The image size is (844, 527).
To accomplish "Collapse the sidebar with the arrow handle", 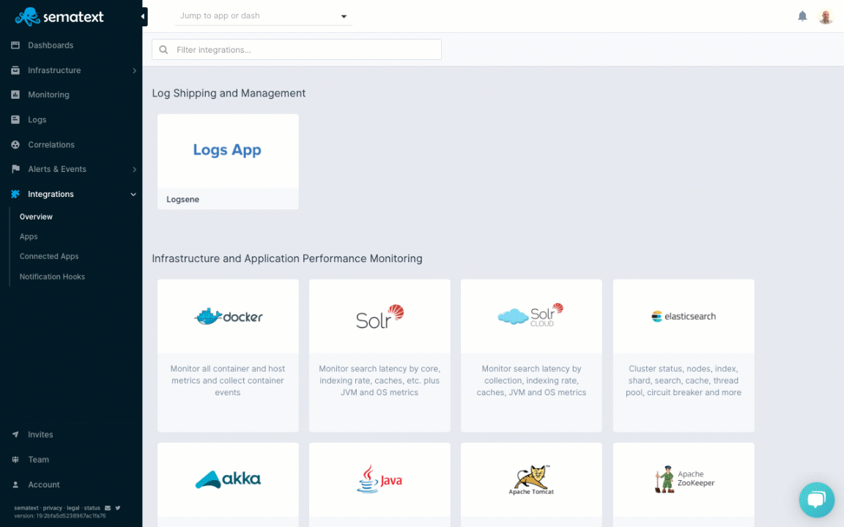I will tap(143, 17).
